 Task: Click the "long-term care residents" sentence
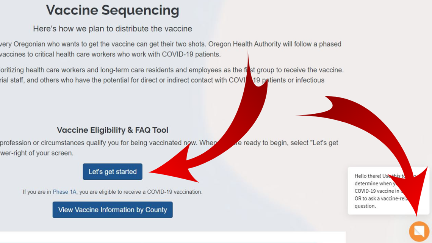click(x=172, y=70)
